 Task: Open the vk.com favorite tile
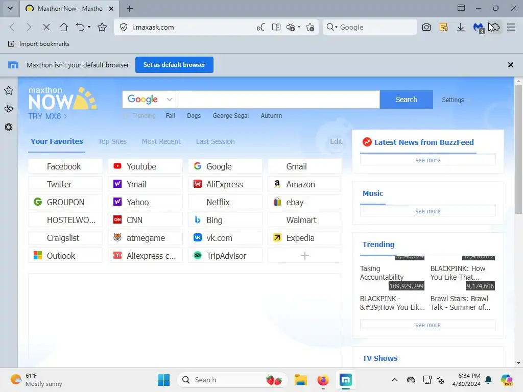coord(225,238)
